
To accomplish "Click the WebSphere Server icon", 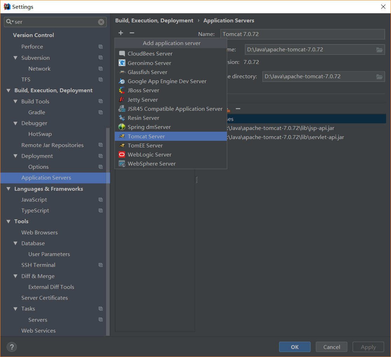I will [122, 164].
